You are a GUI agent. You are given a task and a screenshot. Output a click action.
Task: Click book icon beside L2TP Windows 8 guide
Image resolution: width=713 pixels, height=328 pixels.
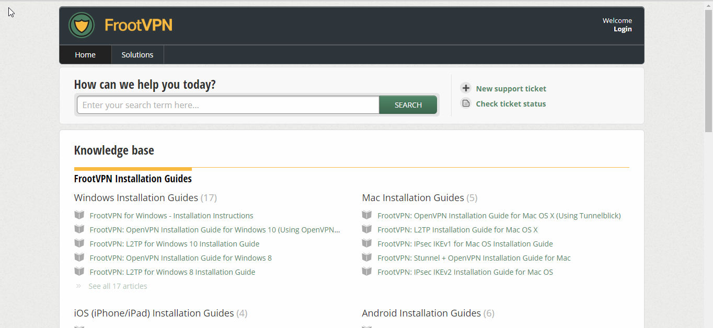[x=79, y=272]
